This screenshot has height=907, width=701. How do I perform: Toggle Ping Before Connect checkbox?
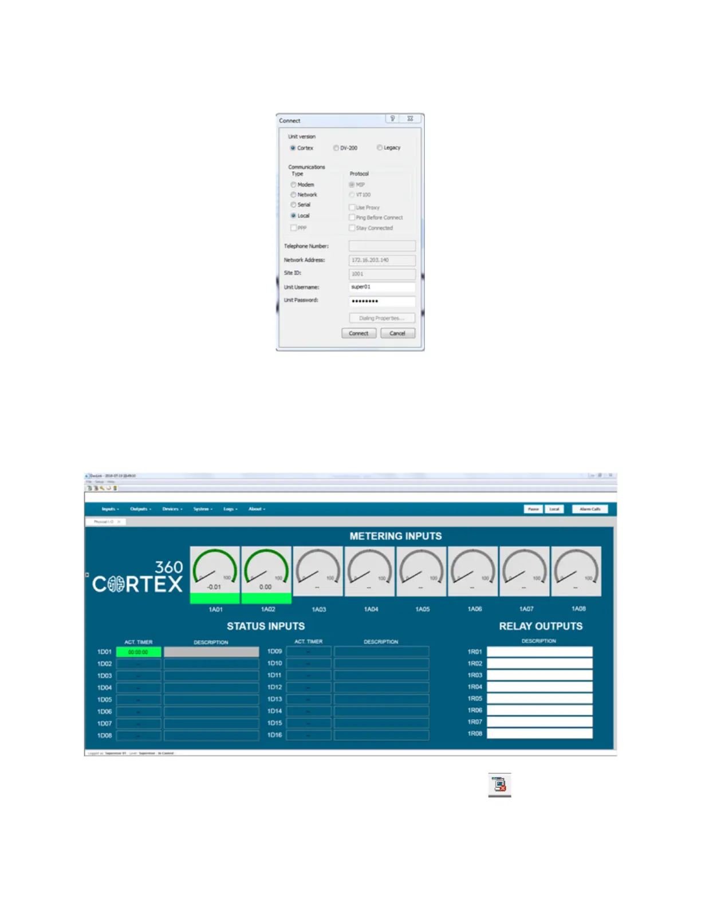tap(352, 218)
